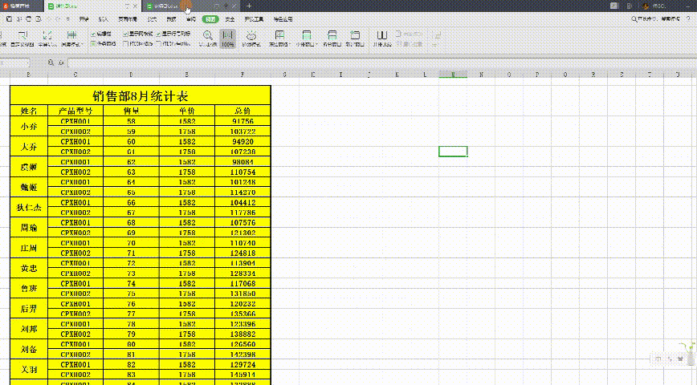This screenshot has height=385, width=697.
Task: Open the Insert ribbon tab
Action: (103, 19)
